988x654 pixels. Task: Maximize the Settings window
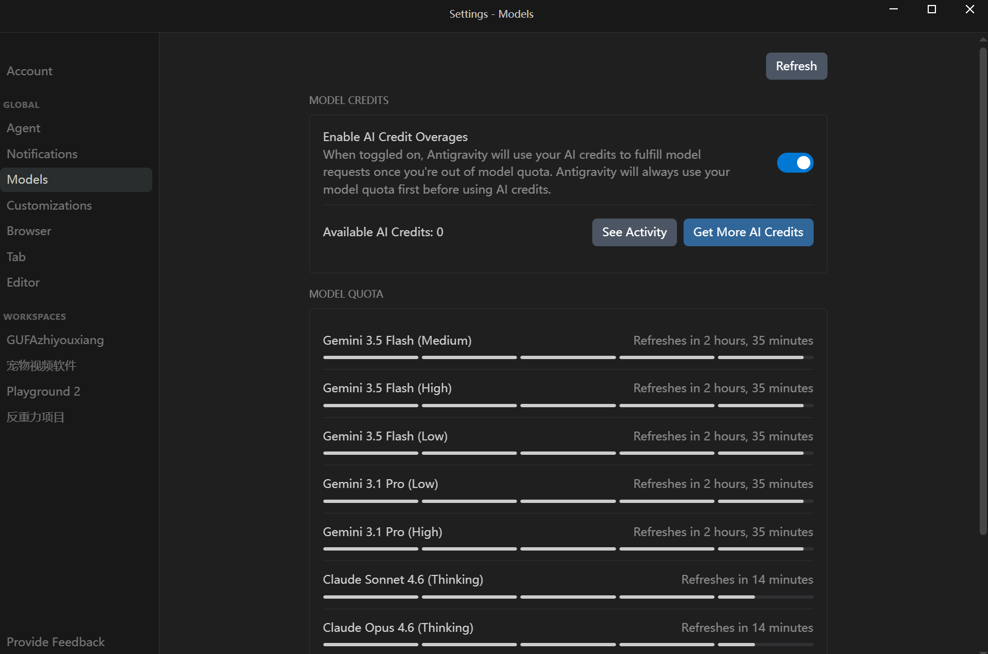(932, 9)
